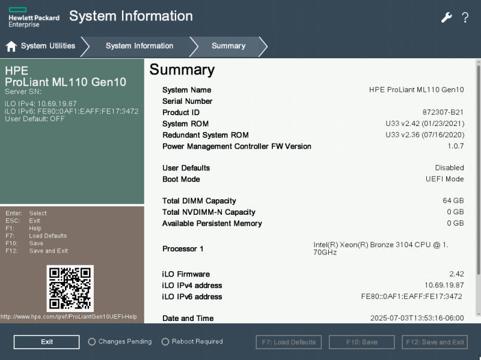Click the F7 Load Defaults key hint
This screenshot has width=481, height=360.
point(36,236)
